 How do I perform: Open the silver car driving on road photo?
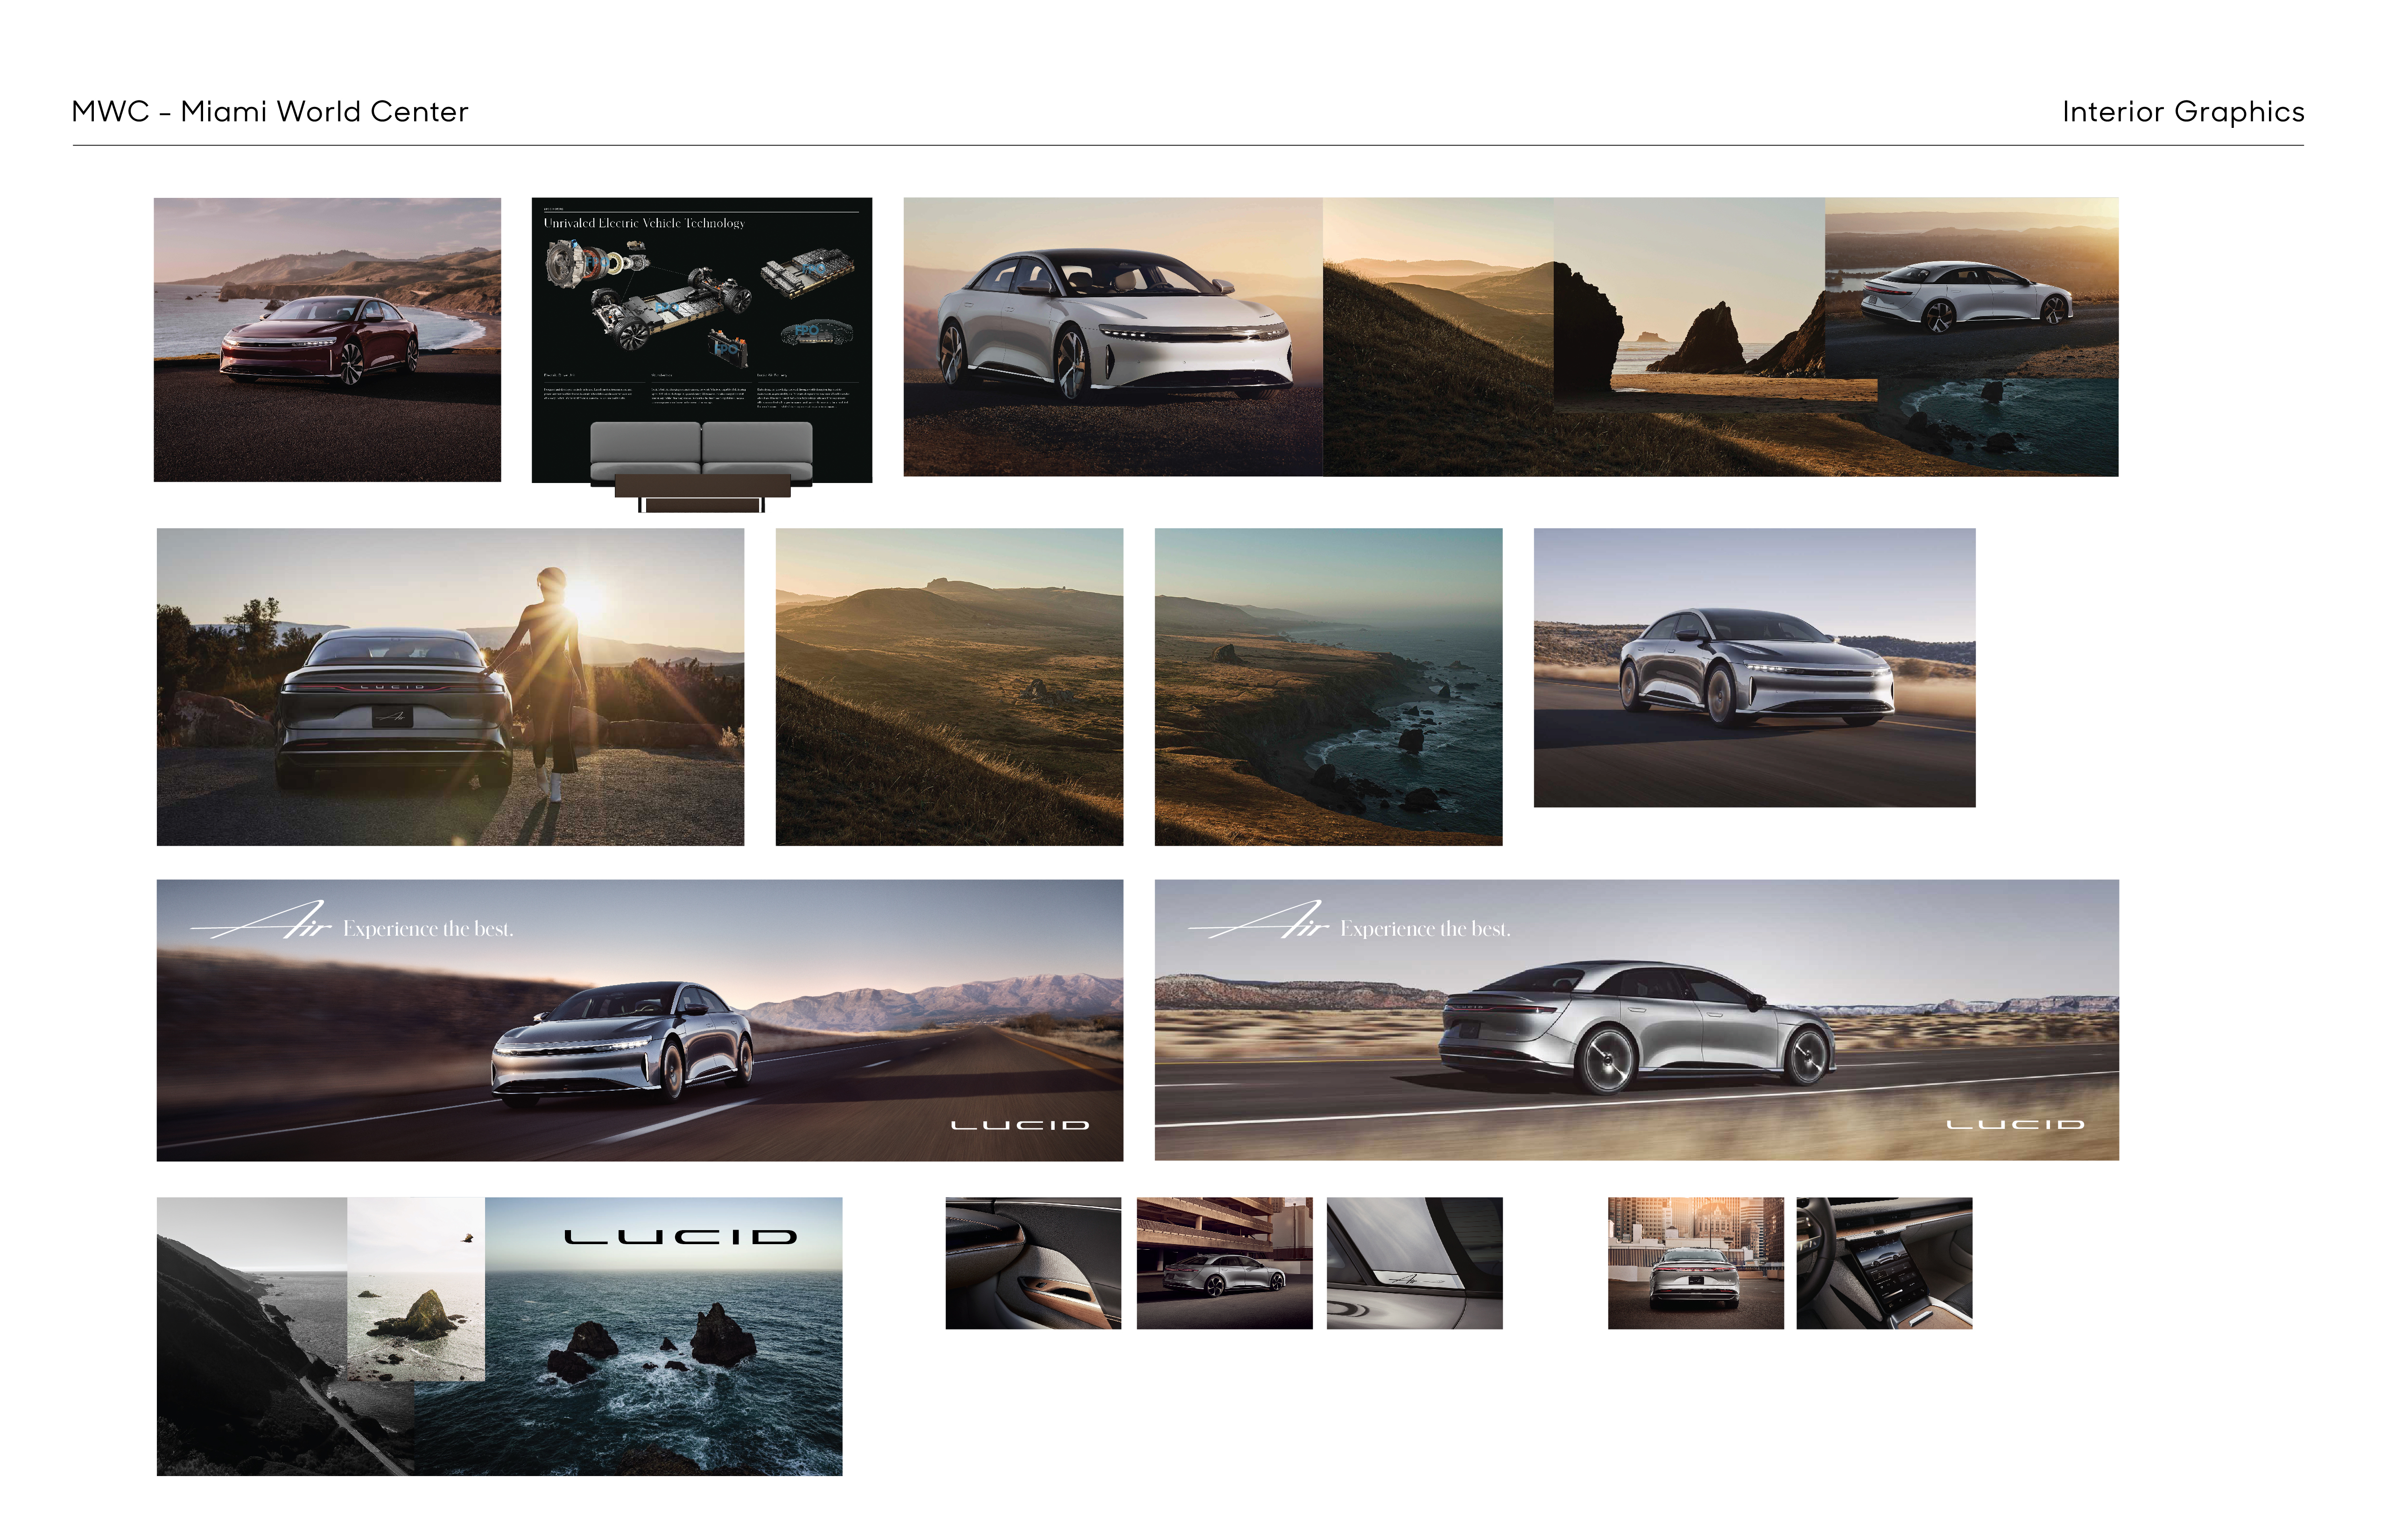(x=1755, y=668)
